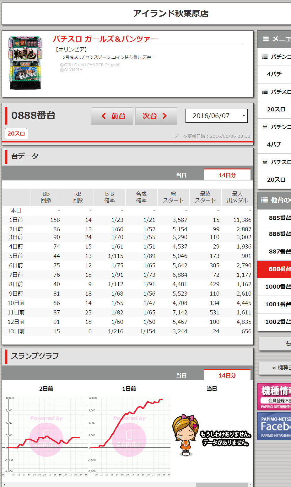Click the list icon beside 他台の header

point(265,200)
